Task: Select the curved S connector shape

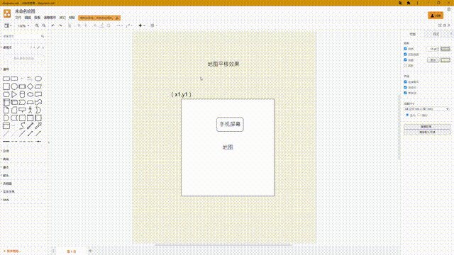Action: pos(22,126)
